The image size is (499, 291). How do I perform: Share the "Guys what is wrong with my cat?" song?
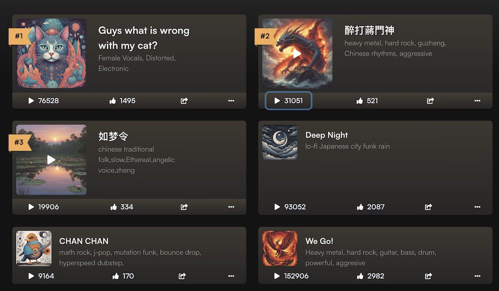click(x=184, y=101)
